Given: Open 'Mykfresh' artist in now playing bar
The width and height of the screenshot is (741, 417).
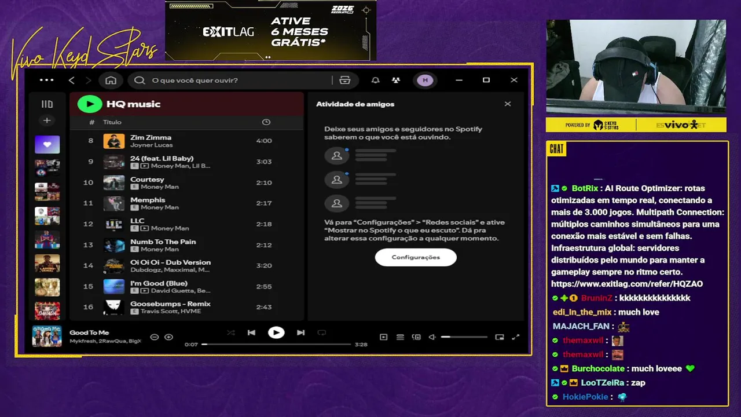Looking at the screenshot, I should 82,341.
